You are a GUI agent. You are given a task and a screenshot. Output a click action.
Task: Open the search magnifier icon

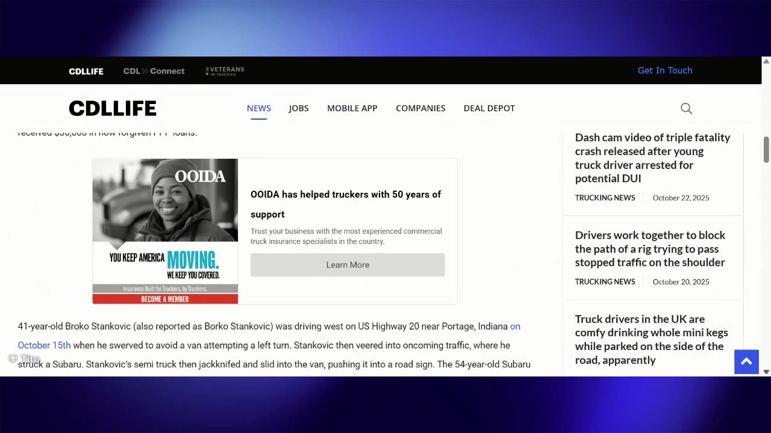click(x=686, y=108)
